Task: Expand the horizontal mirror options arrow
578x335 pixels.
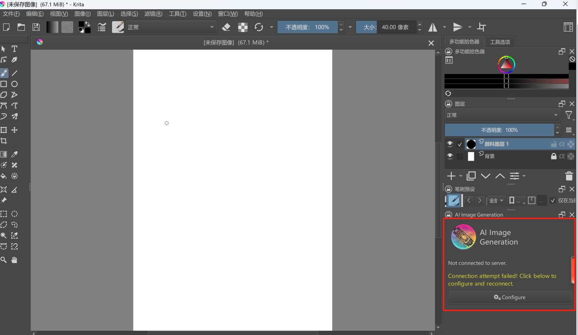Action: [x=444, y=27]
